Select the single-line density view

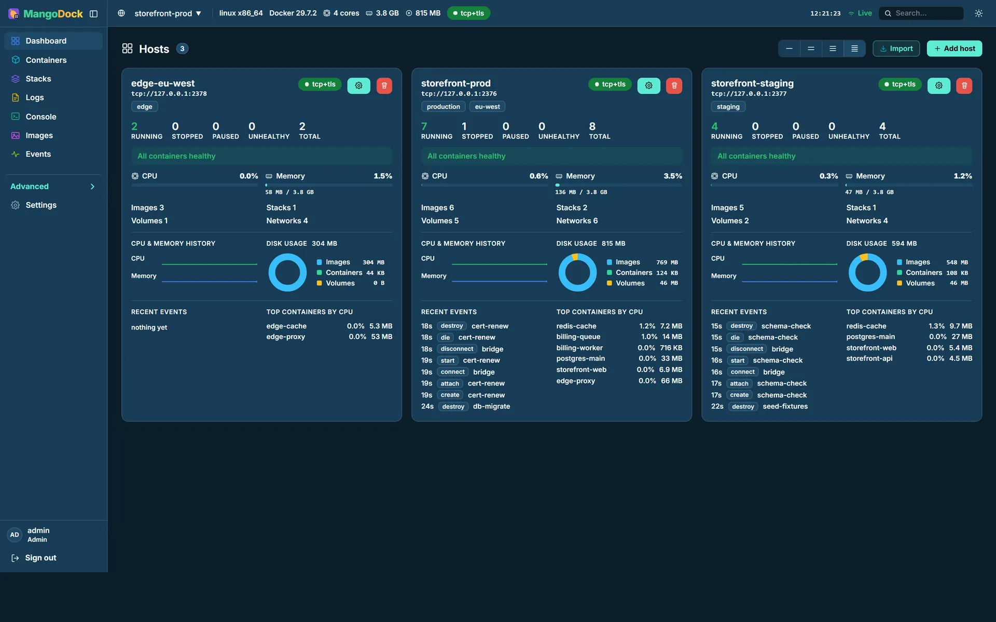789,49
